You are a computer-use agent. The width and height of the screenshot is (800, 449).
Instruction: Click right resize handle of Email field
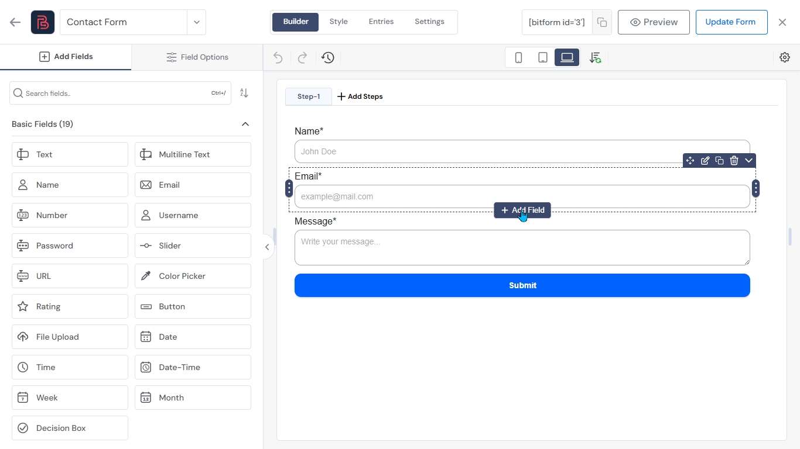point(756,188)
